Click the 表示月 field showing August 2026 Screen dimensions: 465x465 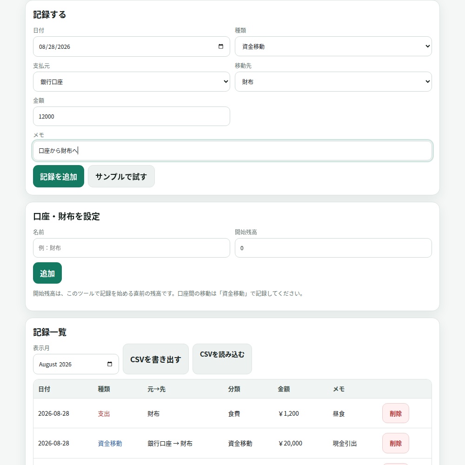(76, 364)
